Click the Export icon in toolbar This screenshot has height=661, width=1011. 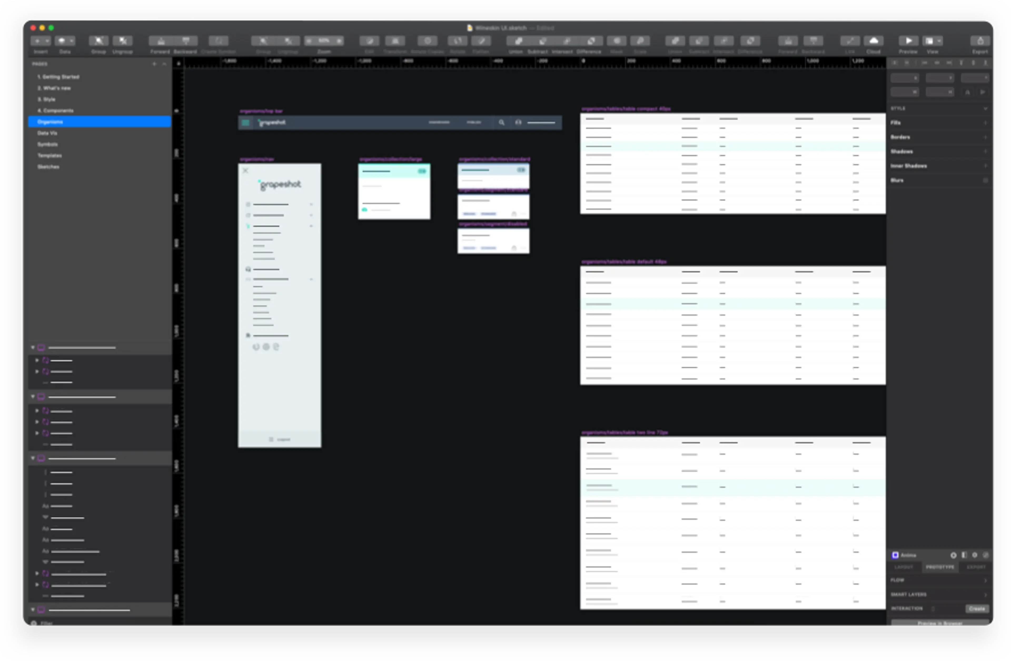coord(980,41)
